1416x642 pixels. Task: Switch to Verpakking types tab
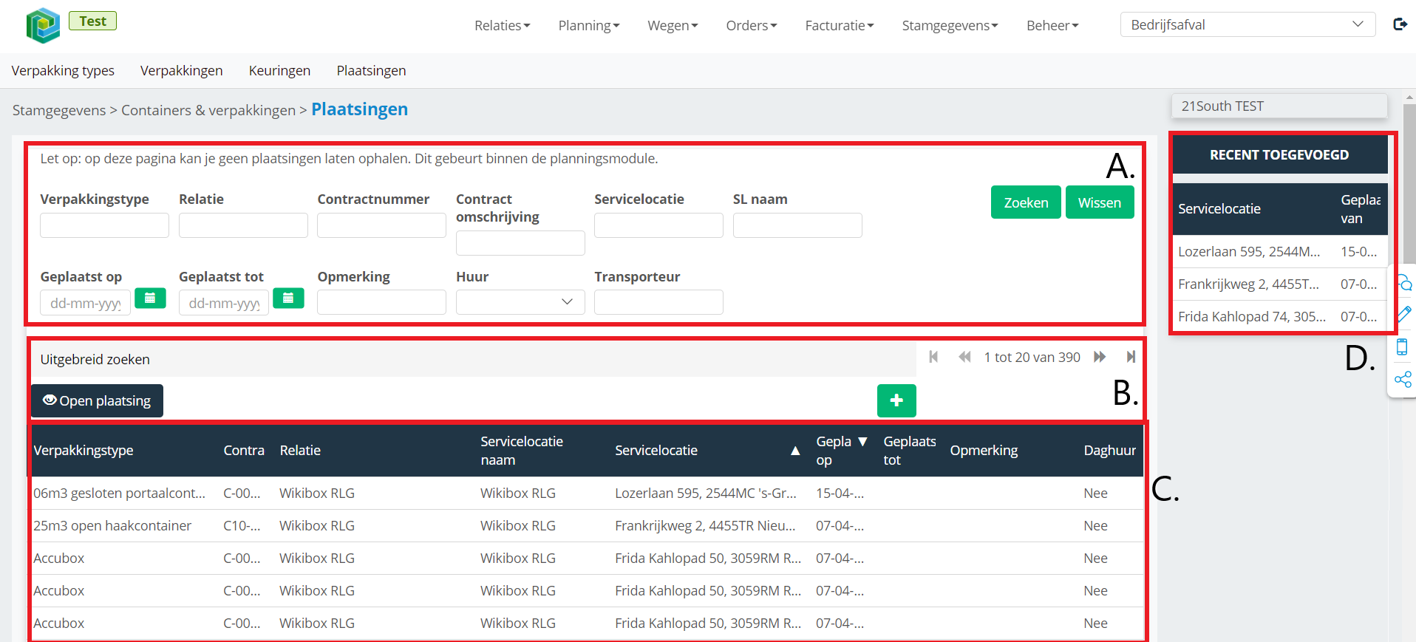(x=63, y=70)
